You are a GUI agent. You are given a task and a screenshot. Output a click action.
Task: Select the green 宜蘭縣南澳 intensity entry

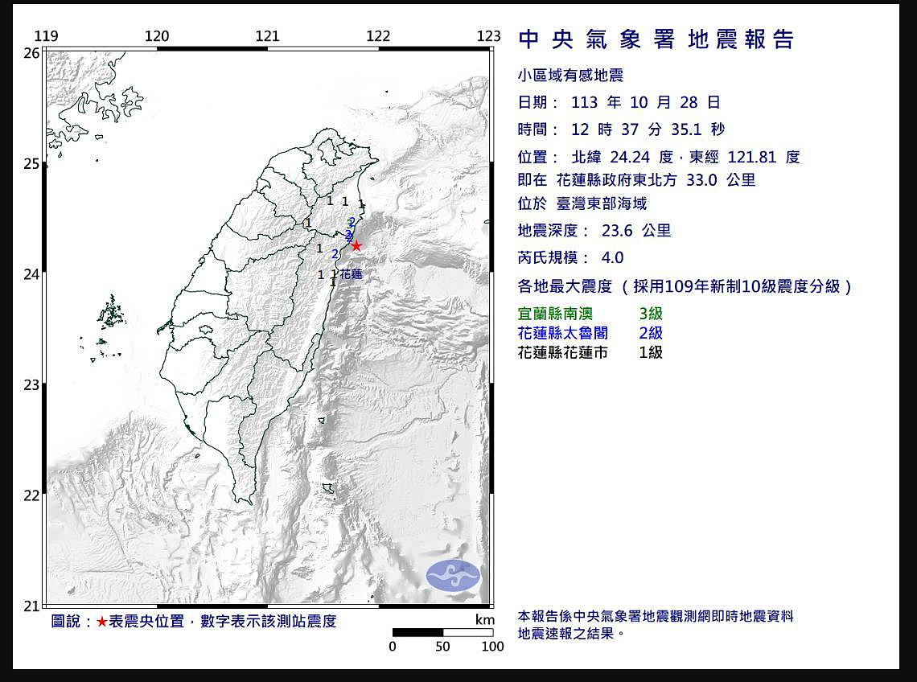coord(590,314)
